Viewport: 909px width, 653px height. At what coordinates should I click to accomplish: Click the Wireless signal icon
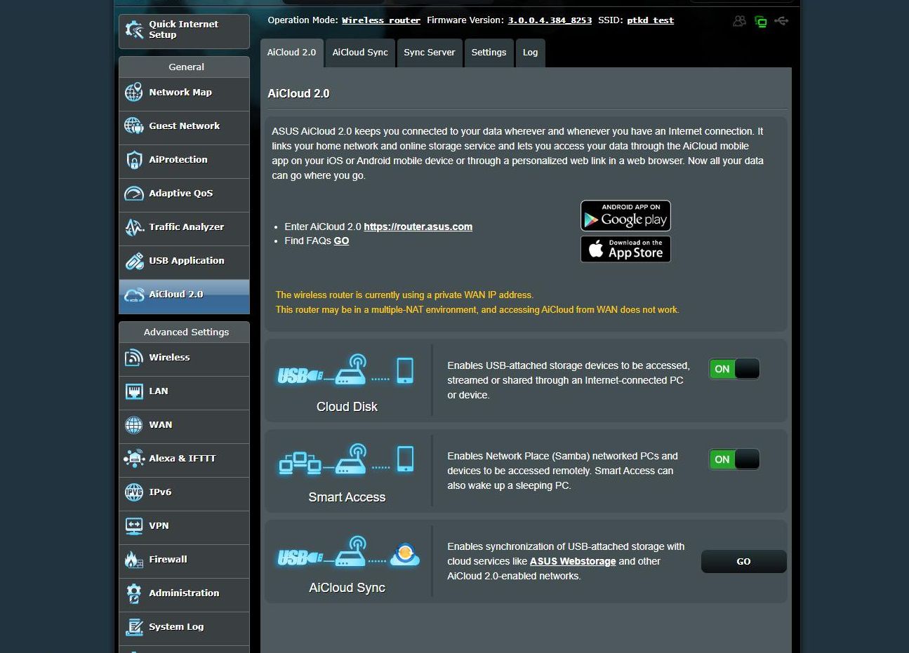(x=133, y=358)
